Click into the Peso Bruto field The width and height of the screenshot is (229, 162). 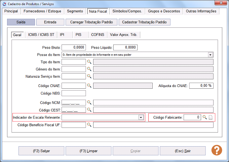click(74, 48)
